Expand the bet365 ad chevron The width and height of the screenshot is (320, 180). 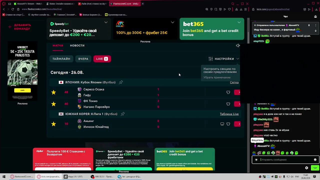(x=239, y=22)
